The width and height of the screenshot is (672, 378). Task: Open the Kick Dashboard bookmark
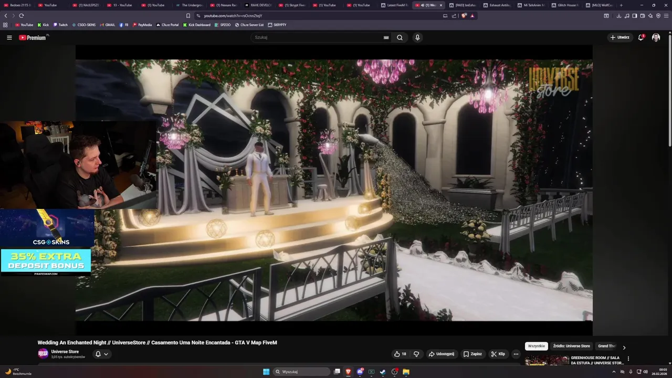tap(197, 25)
